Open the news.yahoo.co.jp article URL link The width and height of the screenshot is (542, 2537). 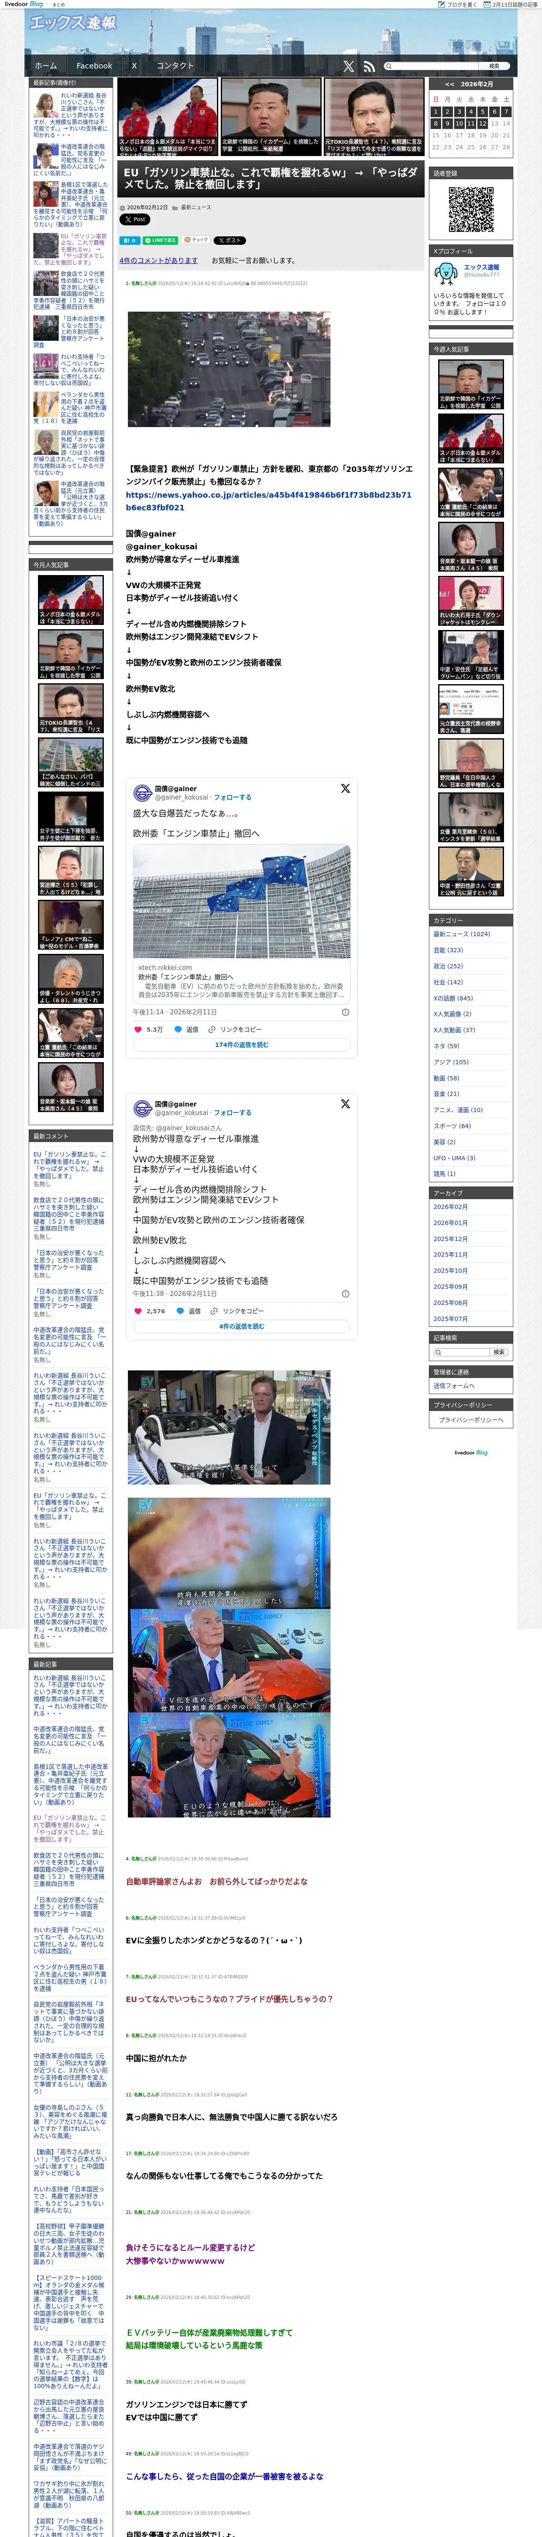click(268, 501)
